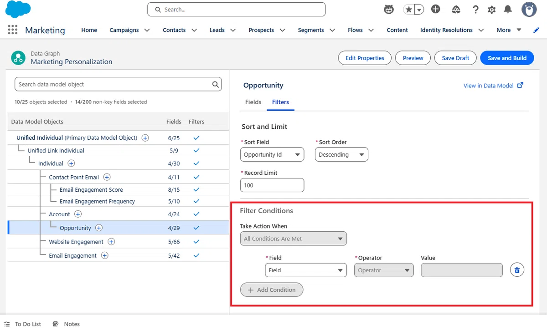
Task: Click the Salesforce cloud logo
Action: point(19,10)
